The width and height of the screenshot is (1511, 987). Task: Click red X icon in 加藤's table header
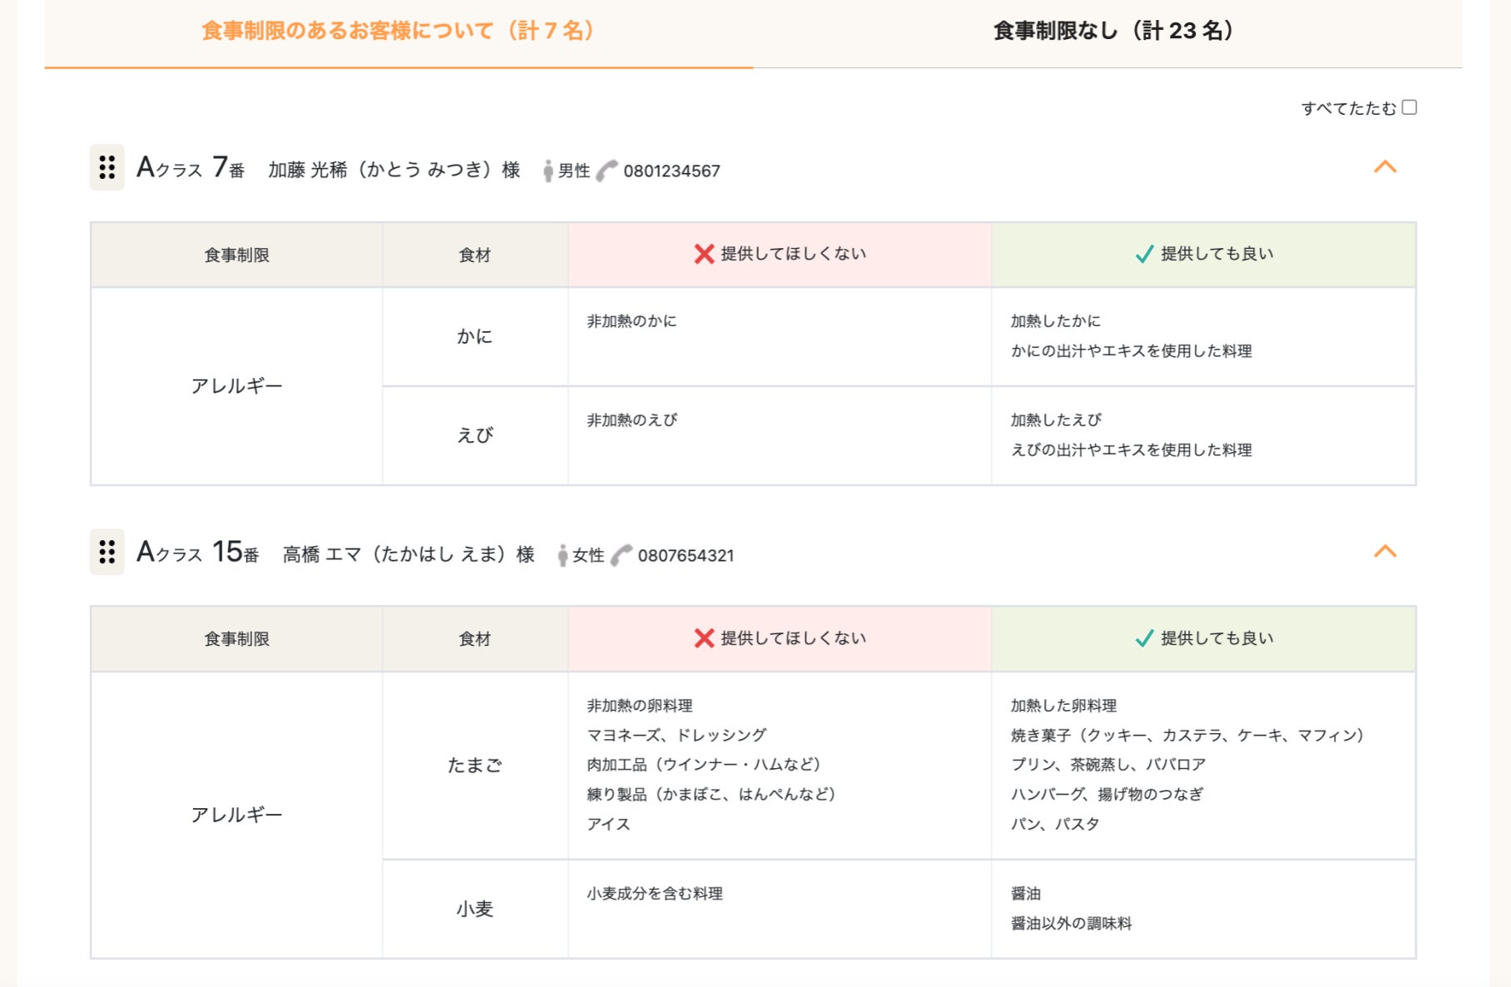click(x=704, y=254)
